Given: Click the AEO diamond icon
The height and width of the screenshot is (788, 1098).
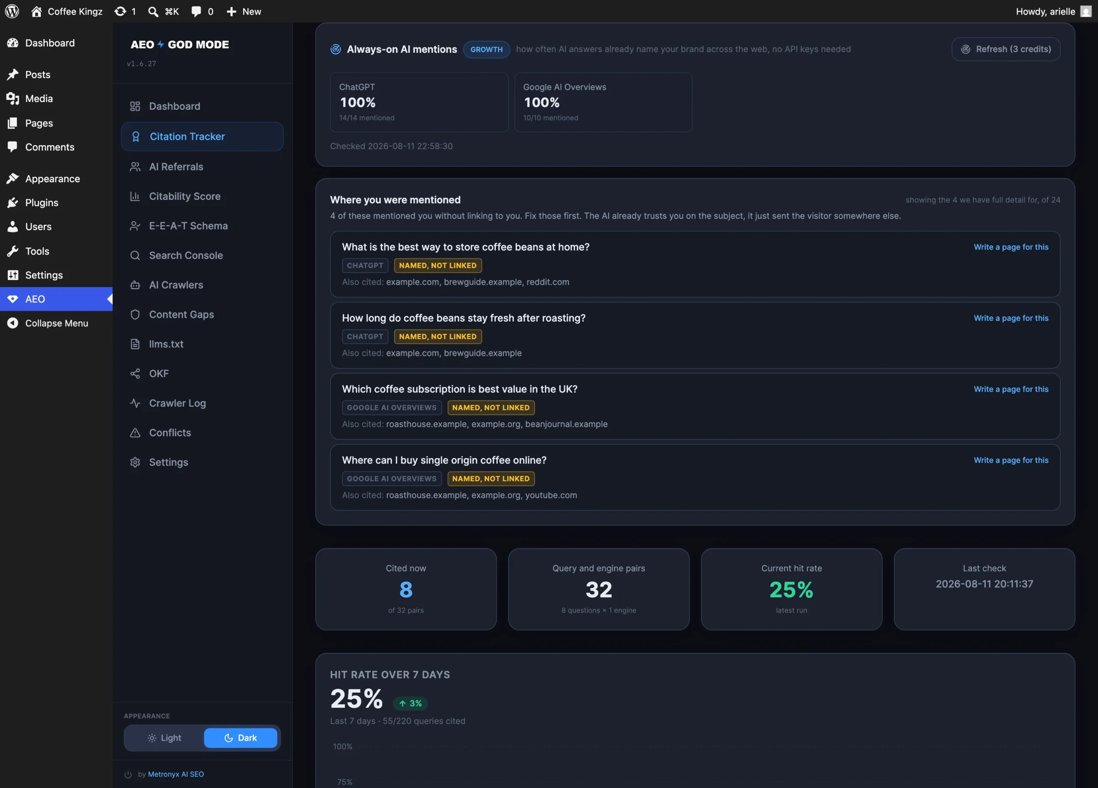Looking at the screenshot, I should pos(12,299).
